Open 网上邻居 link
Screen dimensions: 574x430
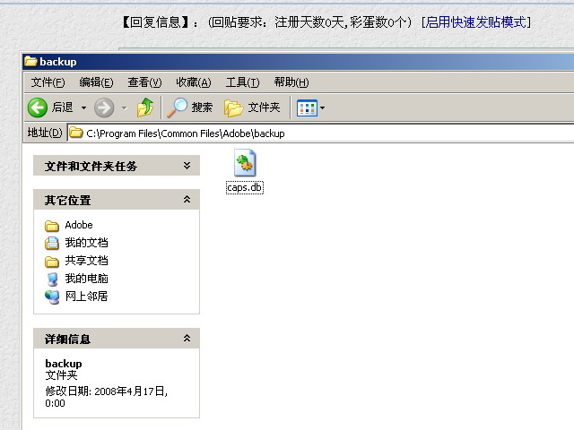click(x=86, y=297)
